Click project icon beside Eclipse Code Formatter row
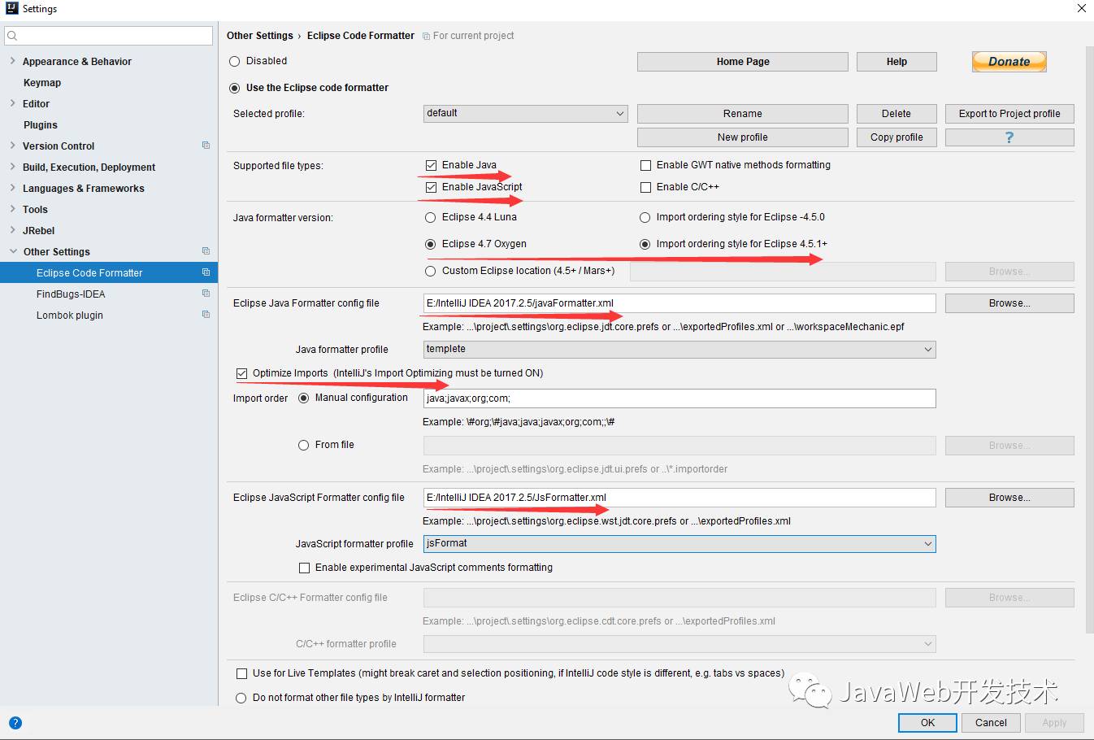This screenshot has width=1094, height=740. (206, 272)
